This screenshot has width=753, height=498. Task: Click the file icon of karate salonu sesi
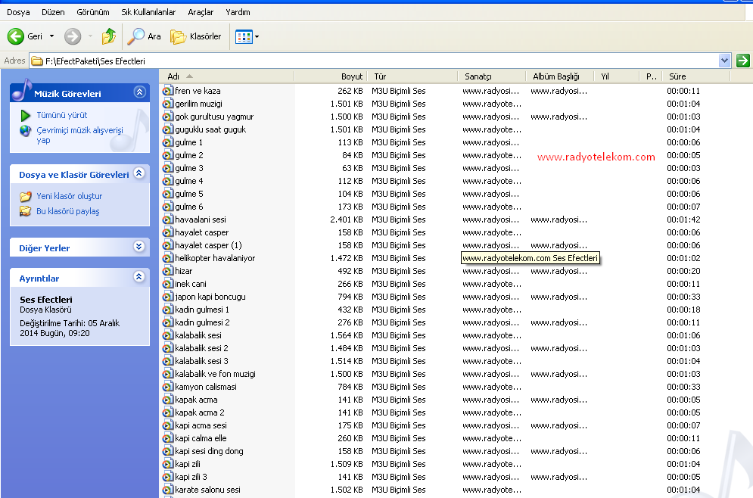[167, 490]
